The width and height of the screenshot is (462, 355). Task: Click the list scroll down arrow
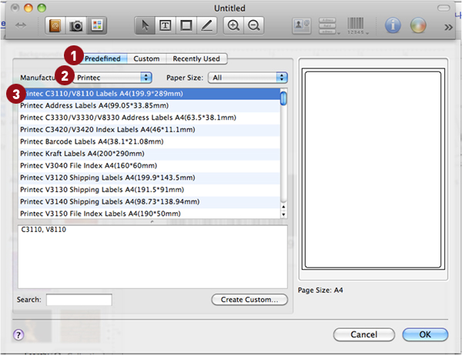pyautogui.click(x=283, y=214)
